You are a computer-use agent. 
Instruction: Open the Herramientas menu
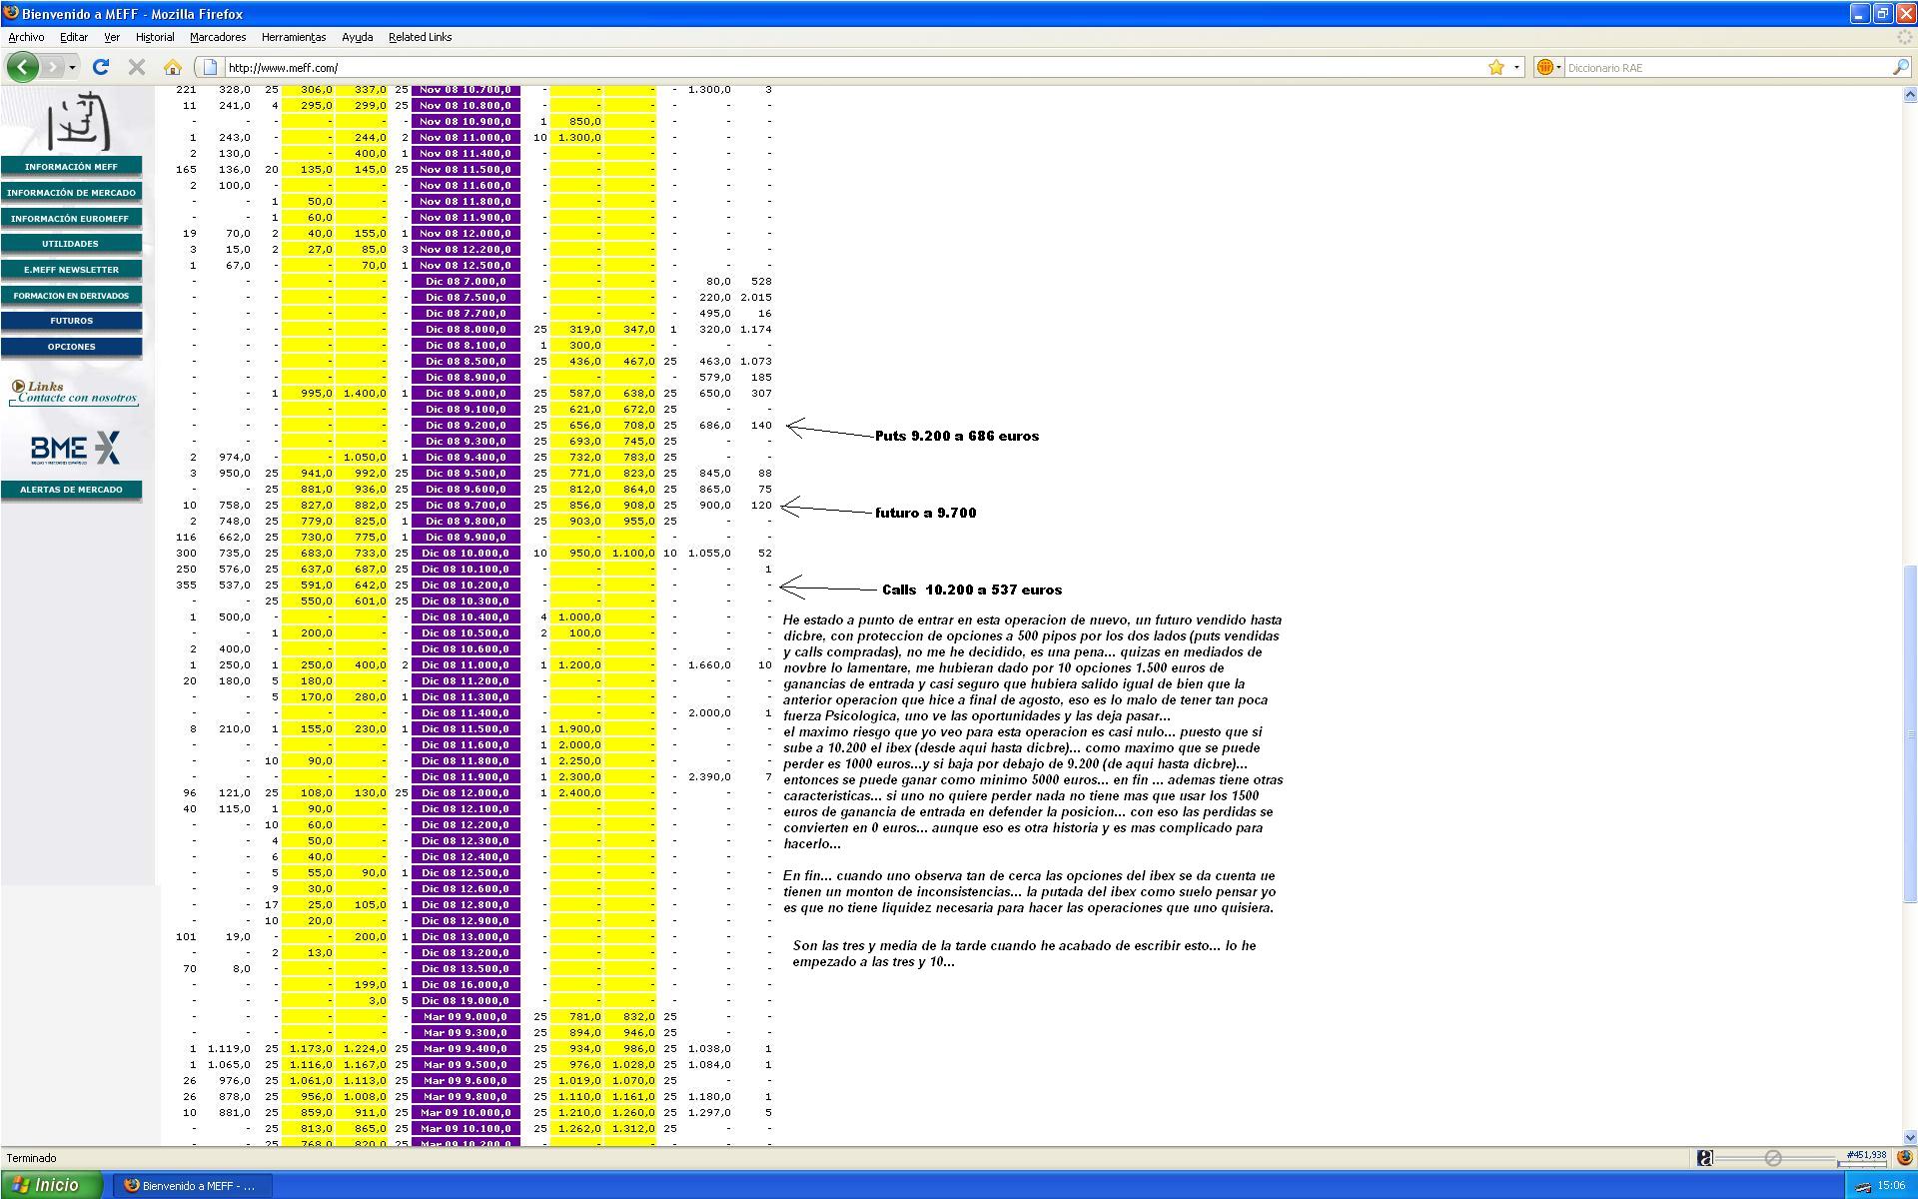pos(293,37)
